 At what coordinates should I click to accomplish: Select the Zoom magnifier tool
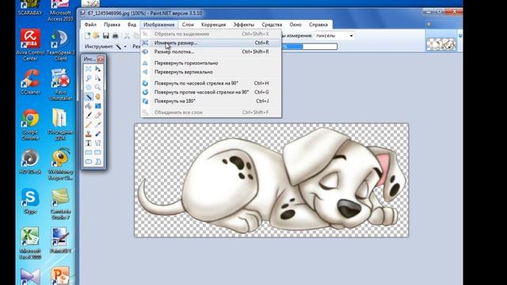(97, 87)
